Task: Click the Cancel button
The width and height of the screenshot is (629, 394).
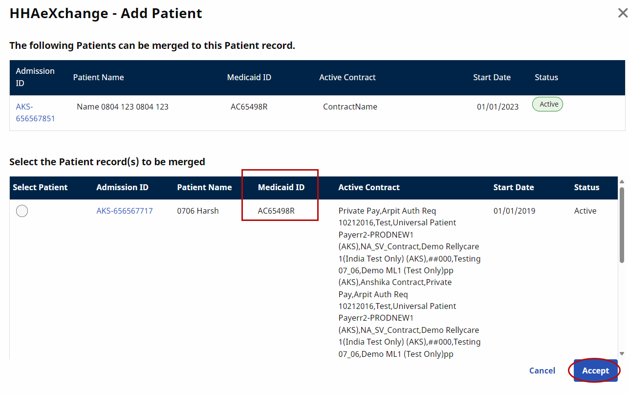Action: pos(542,371)
